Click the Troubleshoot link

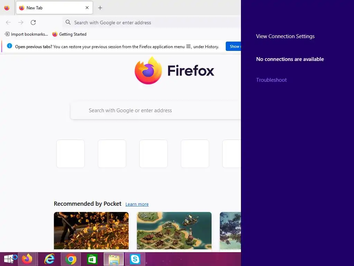(271, 80)
